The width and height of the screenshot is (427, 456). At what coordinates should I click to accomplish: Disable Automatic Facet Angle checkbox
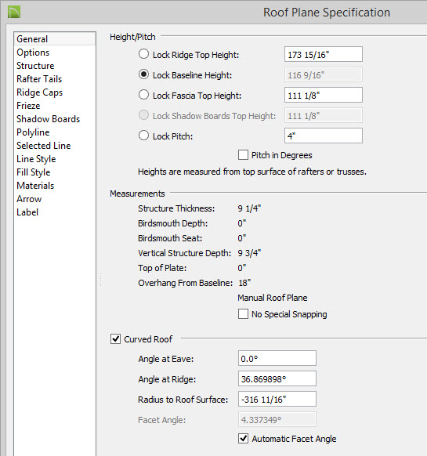(243, 439)
